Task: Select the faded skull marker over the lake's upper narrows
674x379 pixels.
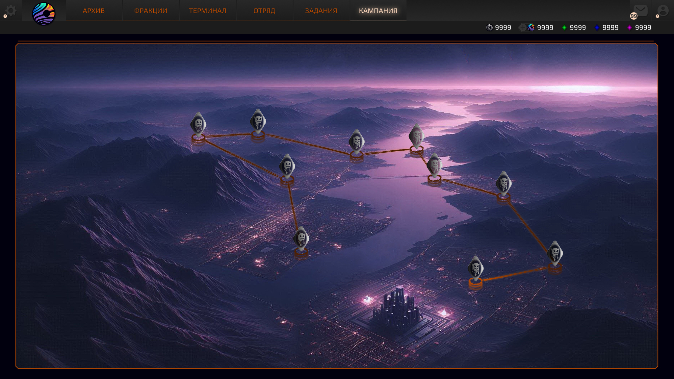Action: (x=416, y=136)
